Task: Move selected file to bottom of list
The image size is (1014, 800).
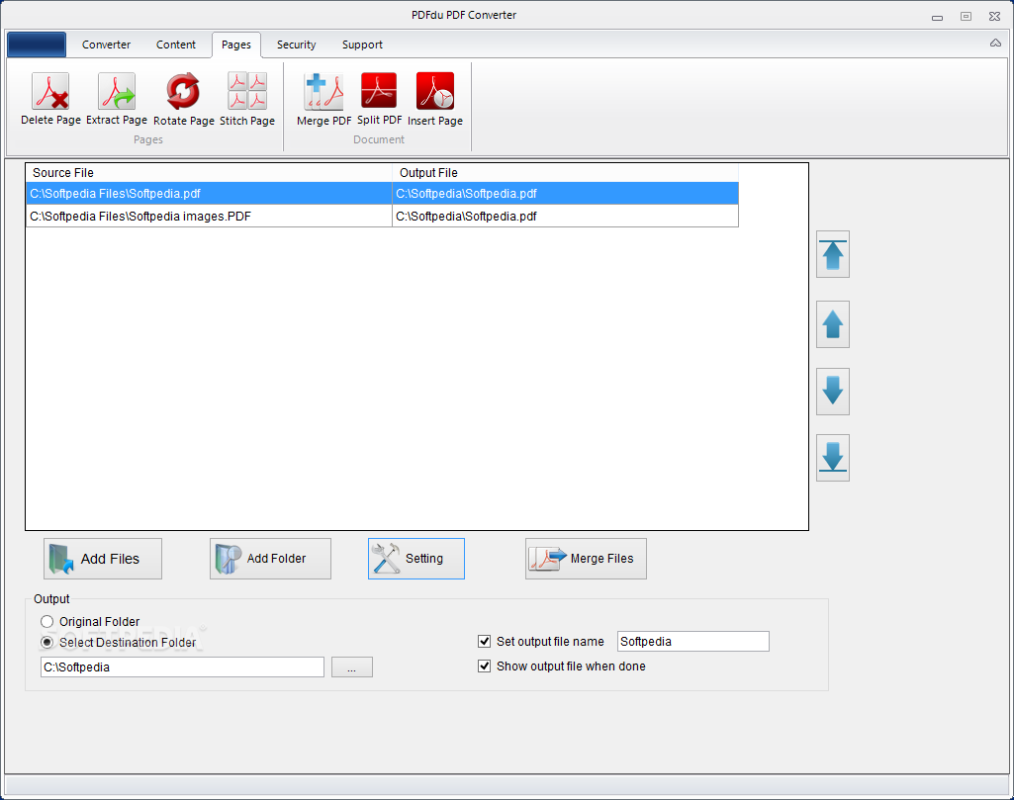Action: point(832,458)
